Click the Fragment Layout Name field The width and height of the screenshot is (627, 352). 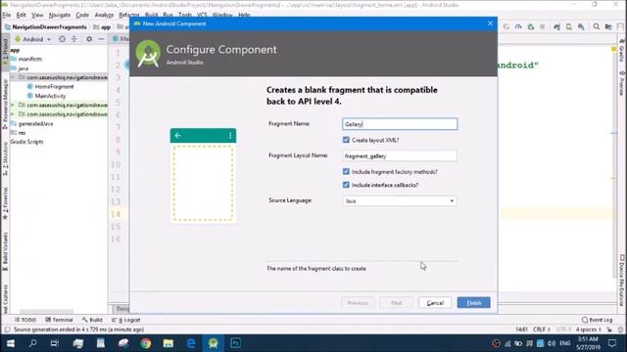(x=400, y=155)
